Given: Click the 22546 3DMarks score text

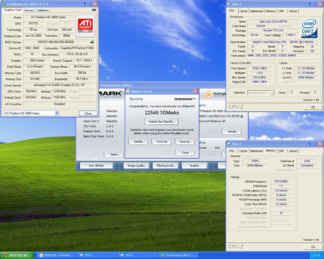Looking at the screenshot, I should pyautogui.click(x=162, y=113).
